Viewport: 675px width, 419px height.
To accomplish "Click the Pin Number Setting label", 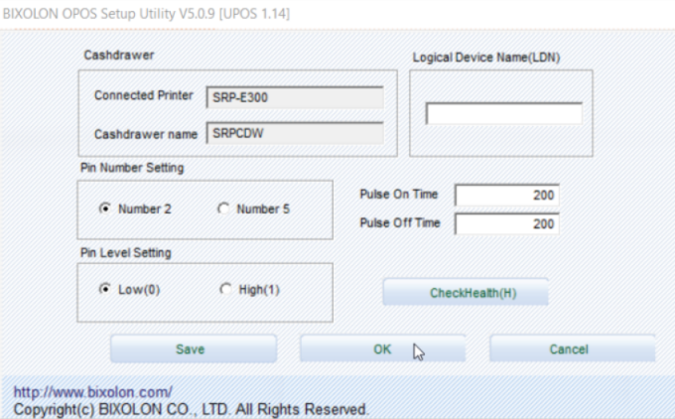I will tap(132, 168).
